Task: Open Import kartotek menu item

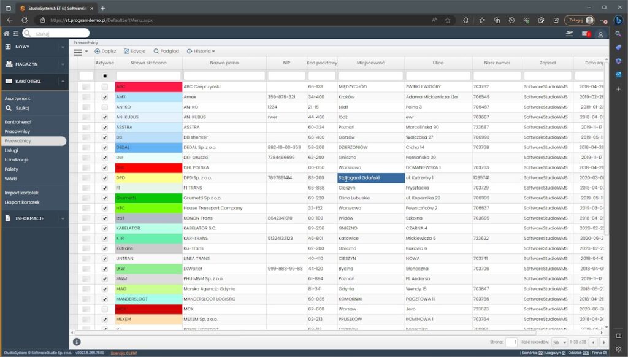Action: click(22, 193)
